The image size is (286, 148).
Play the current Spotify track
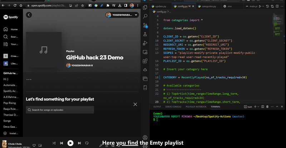click(x=70, y=143)
